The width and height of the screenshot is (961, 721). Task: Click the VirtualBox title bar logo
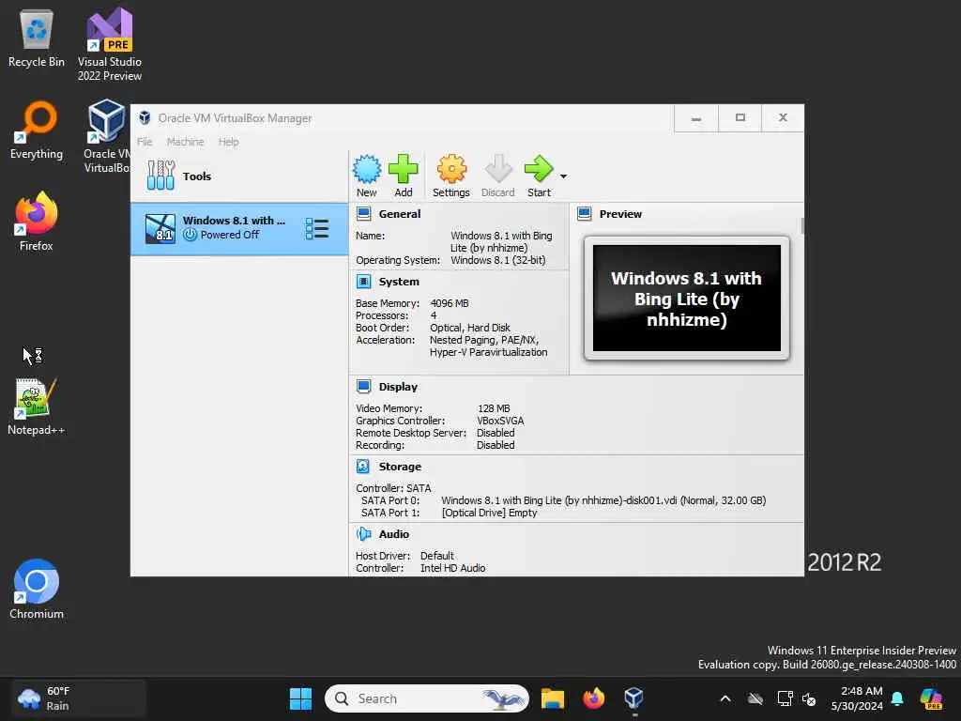(x=145, y=117)
